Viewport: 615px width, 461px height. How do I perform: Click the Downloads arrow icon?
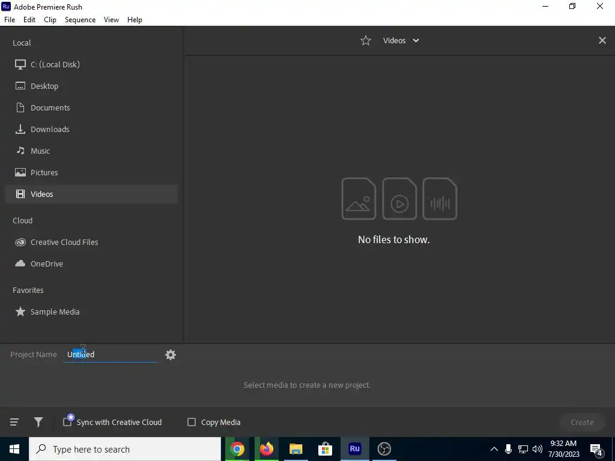20,129
